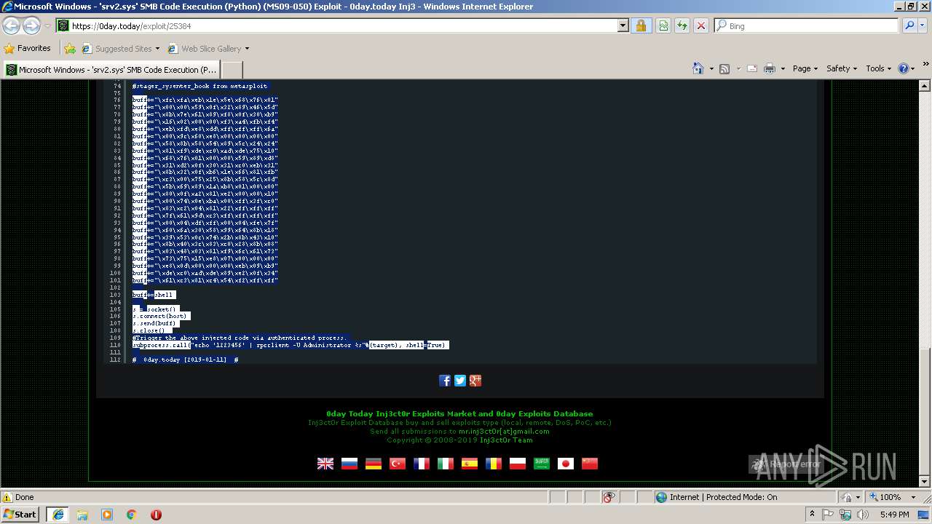
Task: Expand the Print options dropdown arrow
Action: click(783, 68)
